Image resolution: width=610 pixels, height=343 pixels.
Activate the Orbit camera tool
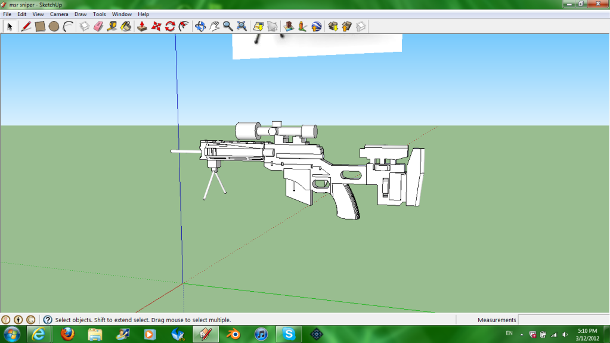(200, 26)
